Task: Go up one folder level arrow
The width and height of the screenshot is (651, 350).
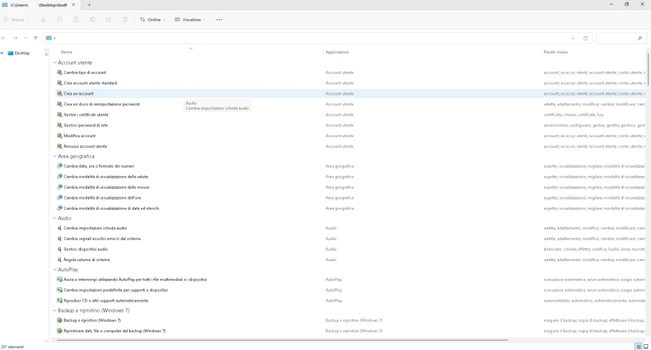Action: pyautogui.click(x=36, y=38)
